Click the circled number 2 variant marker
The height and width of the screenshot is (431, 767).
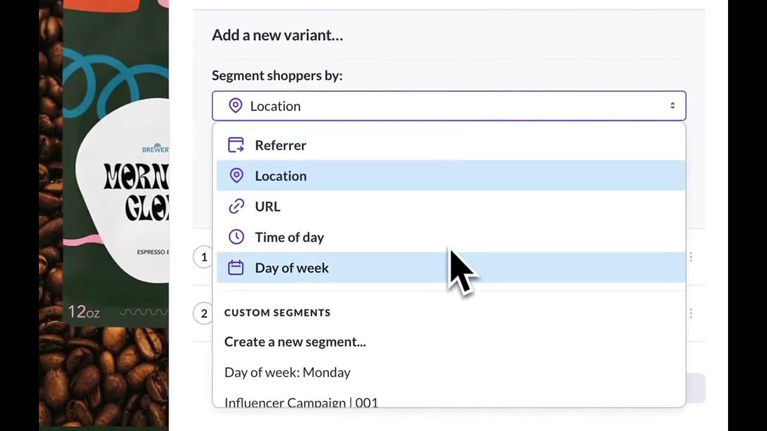[204, 313]
